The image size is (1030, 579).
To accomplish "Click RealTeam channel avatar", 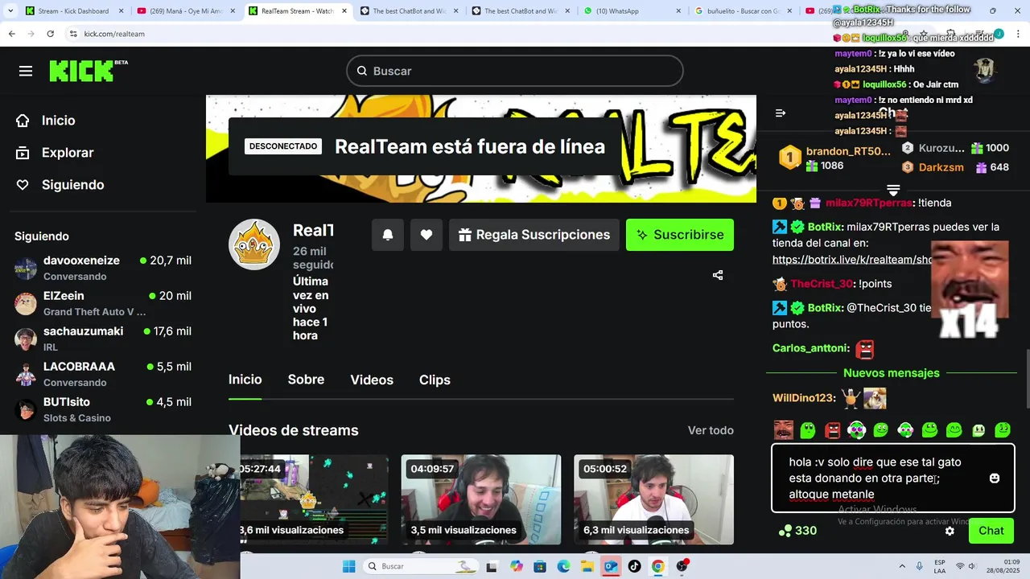I will click(254, 244).
